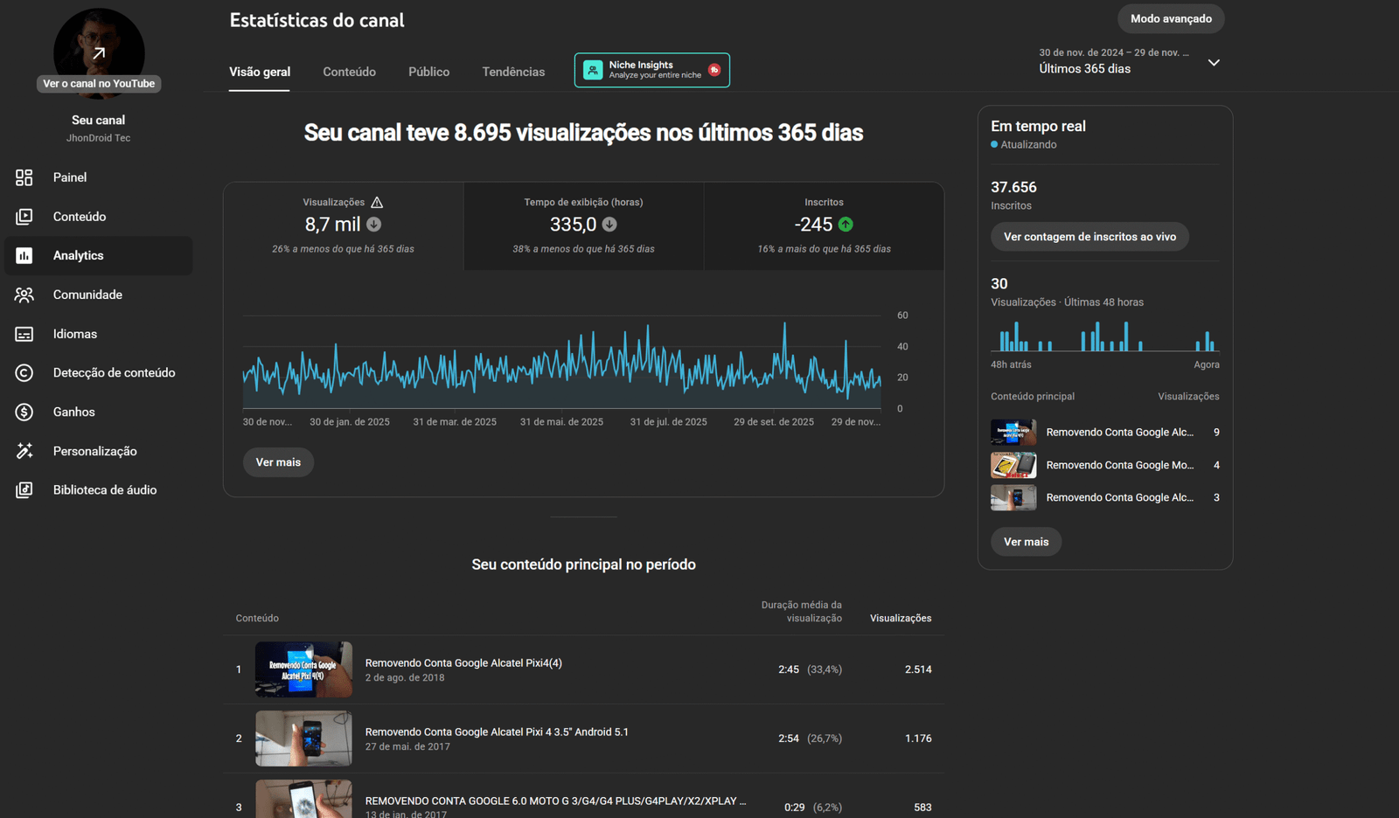Screen dimensions: 1399x818
Task: Click the Biblioteca de áudio icon
Action: pyautogui.click(x=24, y=490)
